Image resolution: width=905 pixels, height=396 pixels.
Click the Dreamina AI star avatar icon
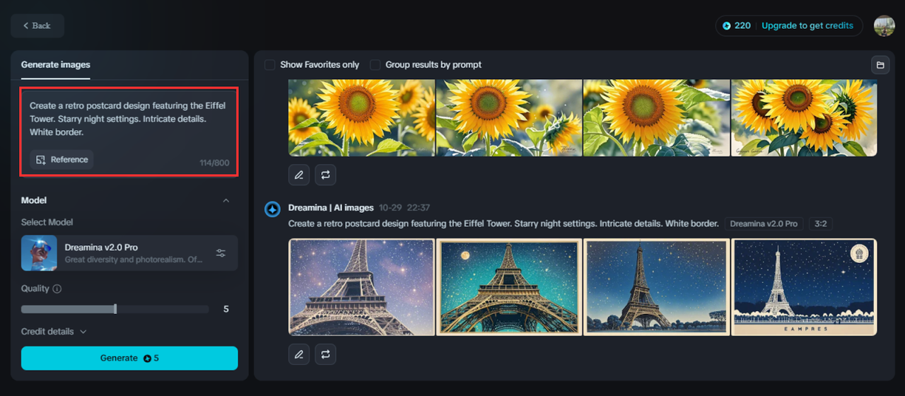272,209
